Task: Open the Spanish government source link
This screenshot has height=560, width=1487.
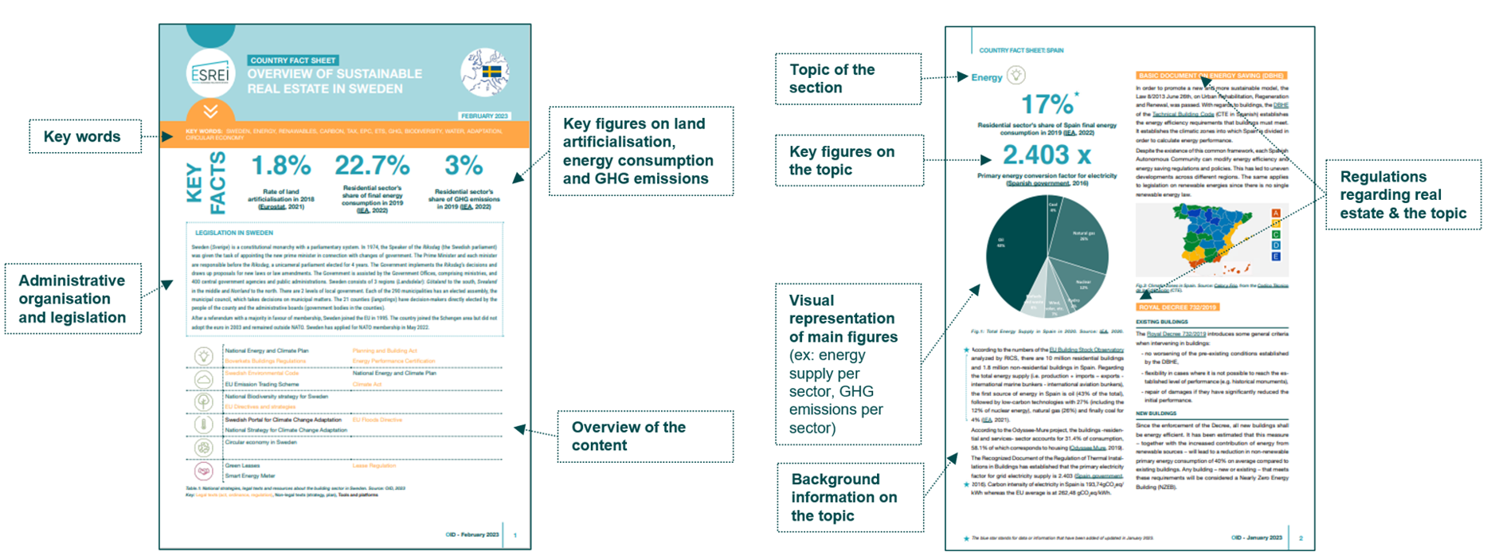Action: (x=1037, y=183)
